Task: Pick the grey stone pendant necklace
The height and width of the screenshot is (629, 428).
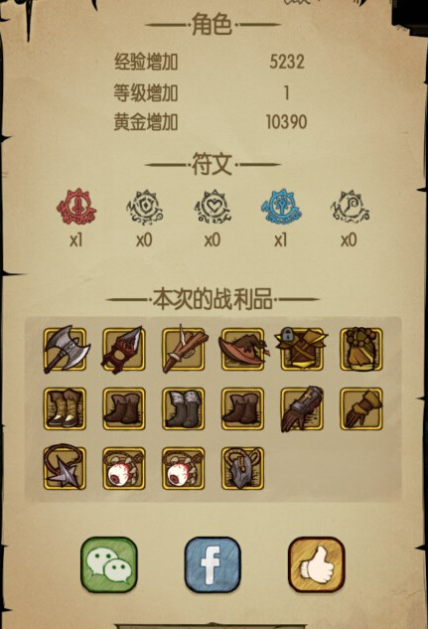Action: [243, 469]
